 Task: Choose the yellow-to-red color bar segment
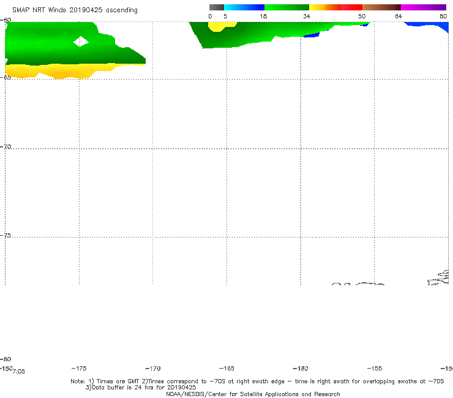pyautogui.click(x=335, y=7)
